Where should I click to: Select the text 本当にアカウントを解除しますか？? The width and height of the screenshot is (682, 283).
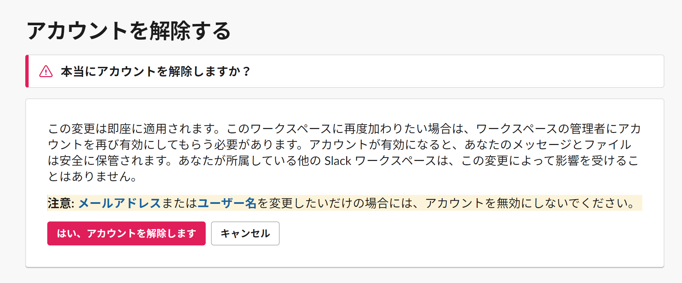click(x=156, y=71)
